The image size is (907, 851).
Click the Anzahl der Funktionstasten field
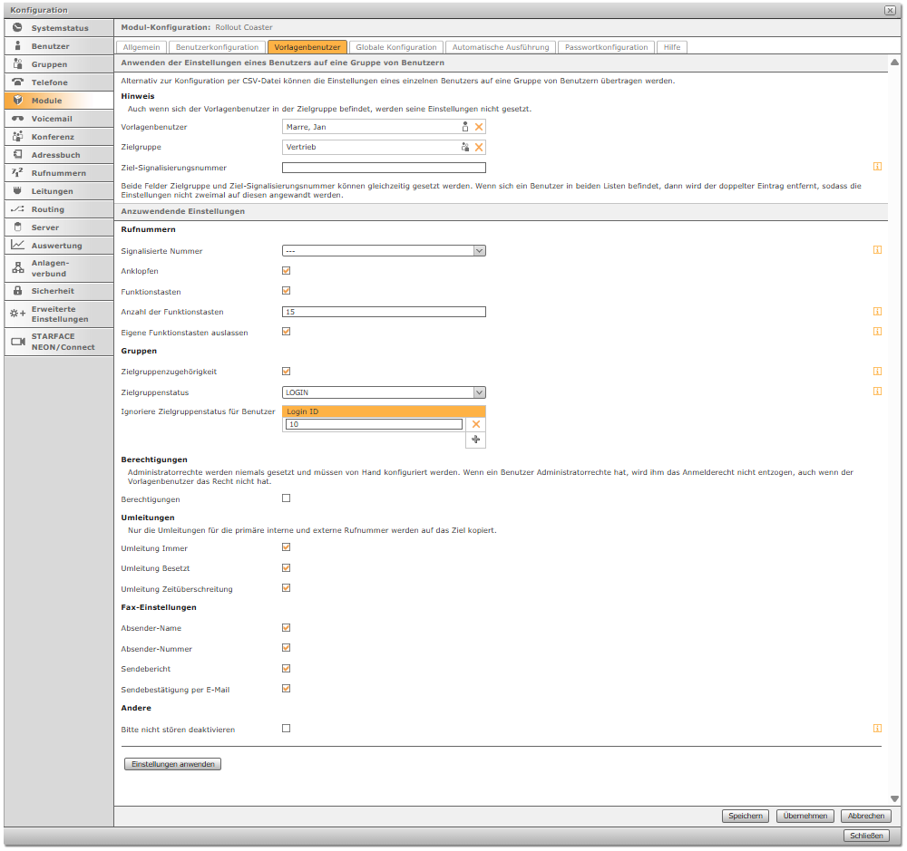tap(384, 312)
